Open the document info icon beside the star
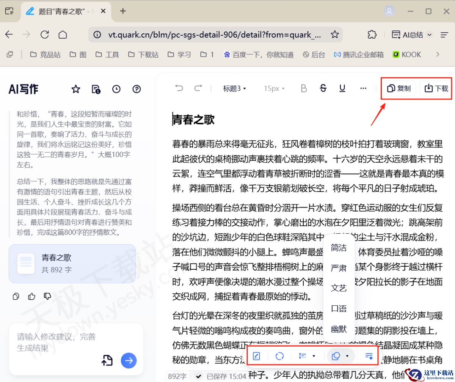 pos(96,89)
